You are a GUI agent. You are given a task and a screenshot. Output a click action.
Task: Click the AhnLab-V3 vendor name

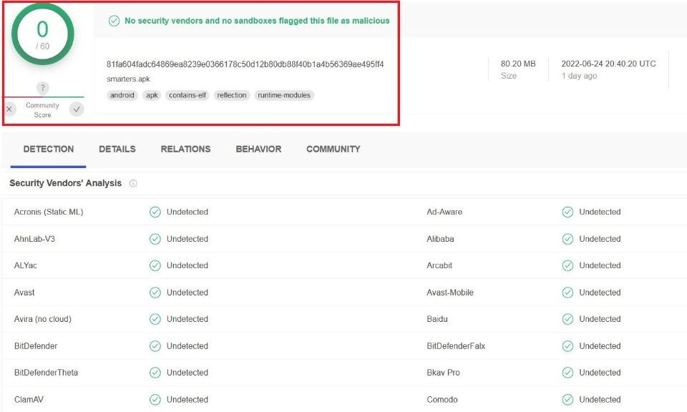(x=34, y=239)
